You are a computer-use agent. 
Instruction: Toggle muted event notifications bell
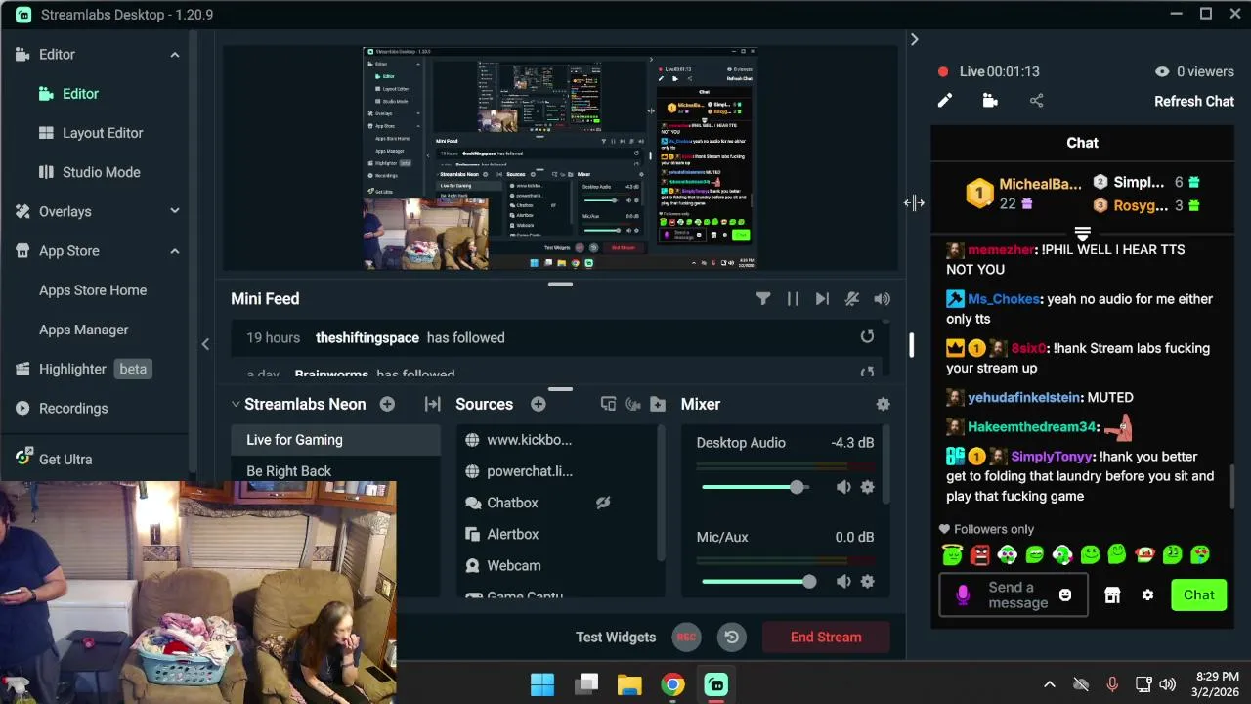(852, 299)
